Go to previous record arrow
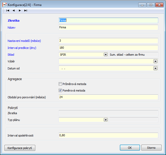 point(13,10)
